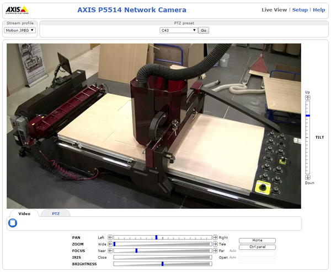Click on the FOCUS slider bar

(x=163, y=251)
